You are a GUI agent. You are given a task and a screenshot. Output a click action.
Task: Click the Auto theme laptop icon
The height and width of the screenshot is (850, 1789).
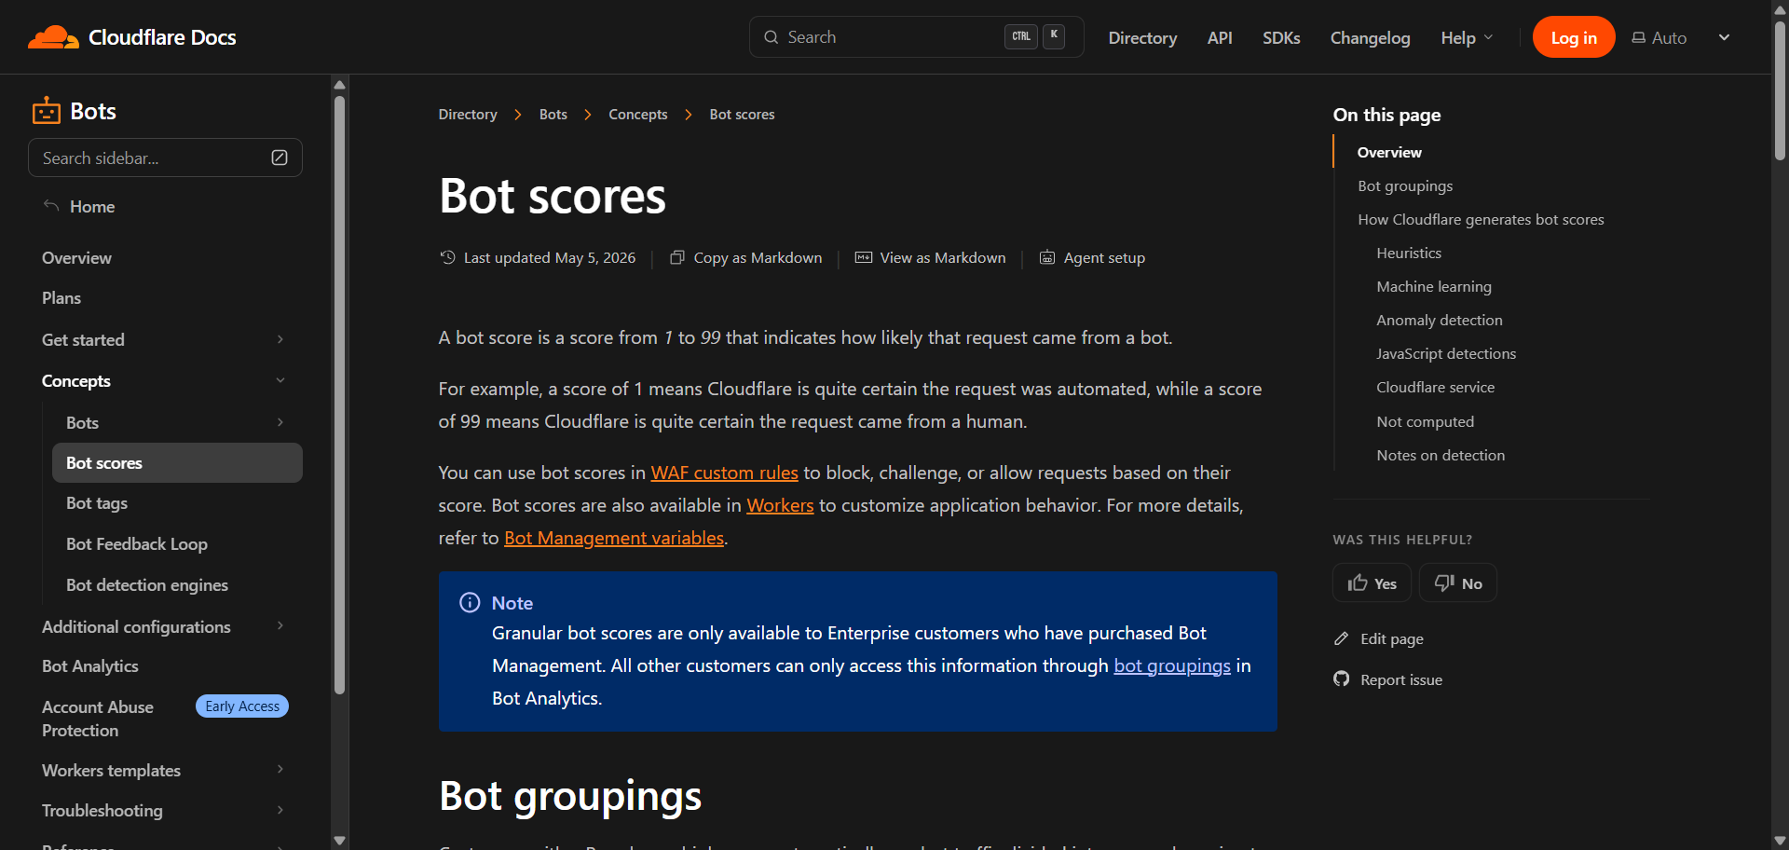tap(1639, 37)
